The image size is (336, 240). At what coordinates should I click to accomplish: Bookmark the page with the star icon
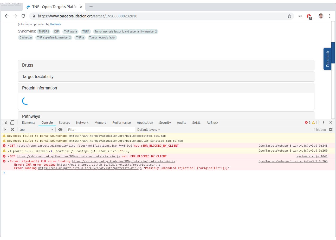coord(289,16)
